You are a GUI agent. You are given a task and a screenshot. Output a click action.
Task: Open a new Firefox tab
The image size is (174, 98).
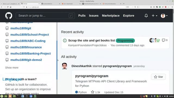click(x=124, y=4)
